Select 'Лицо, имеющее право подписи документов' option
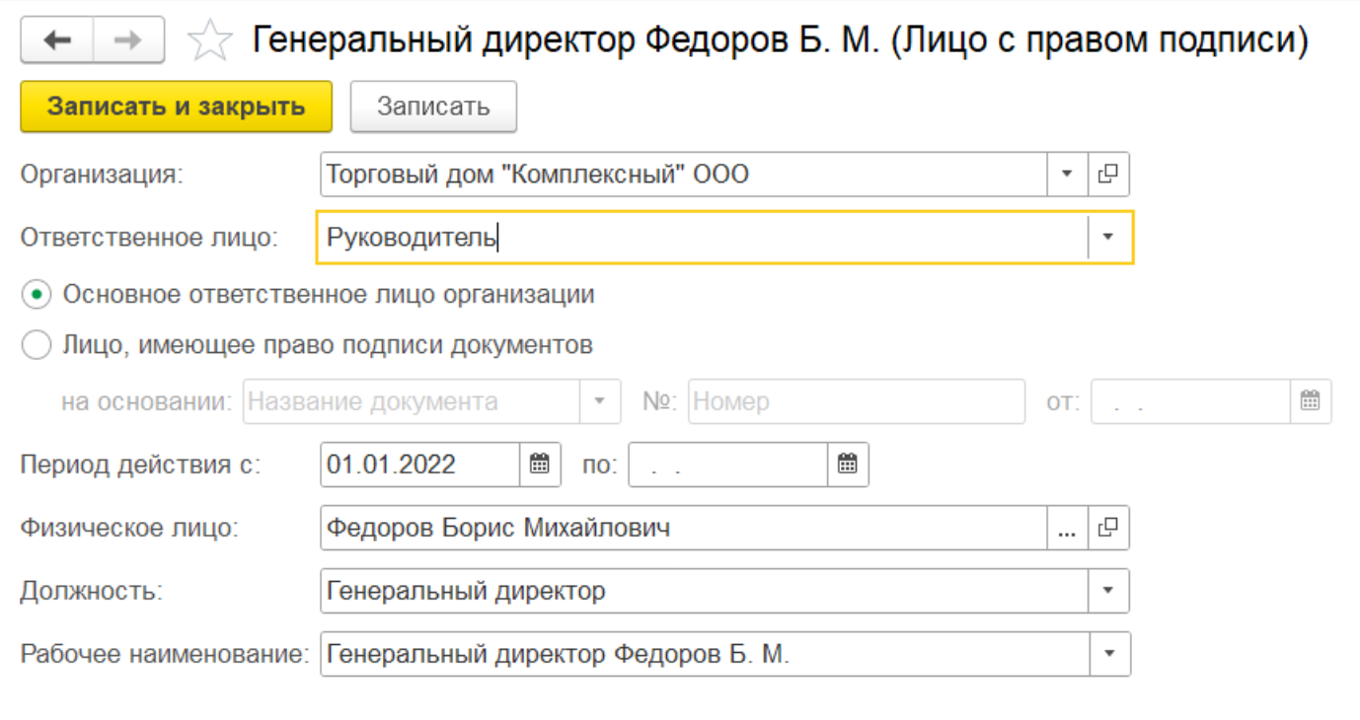 pos(37,346)
